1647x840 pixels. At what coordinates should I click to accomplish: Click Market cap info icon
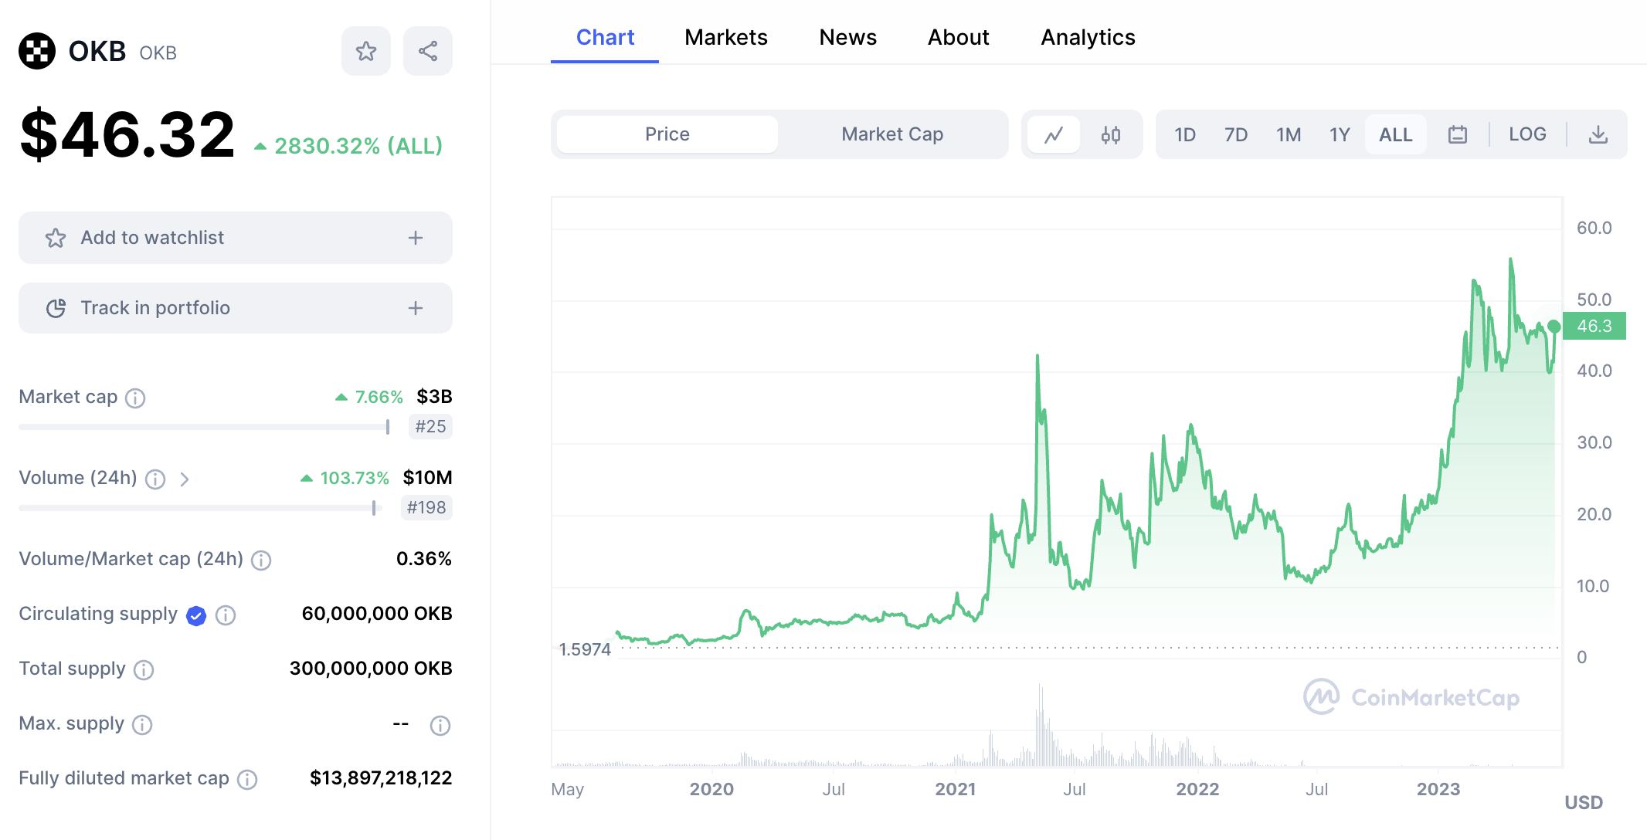(x=135, y=398)
